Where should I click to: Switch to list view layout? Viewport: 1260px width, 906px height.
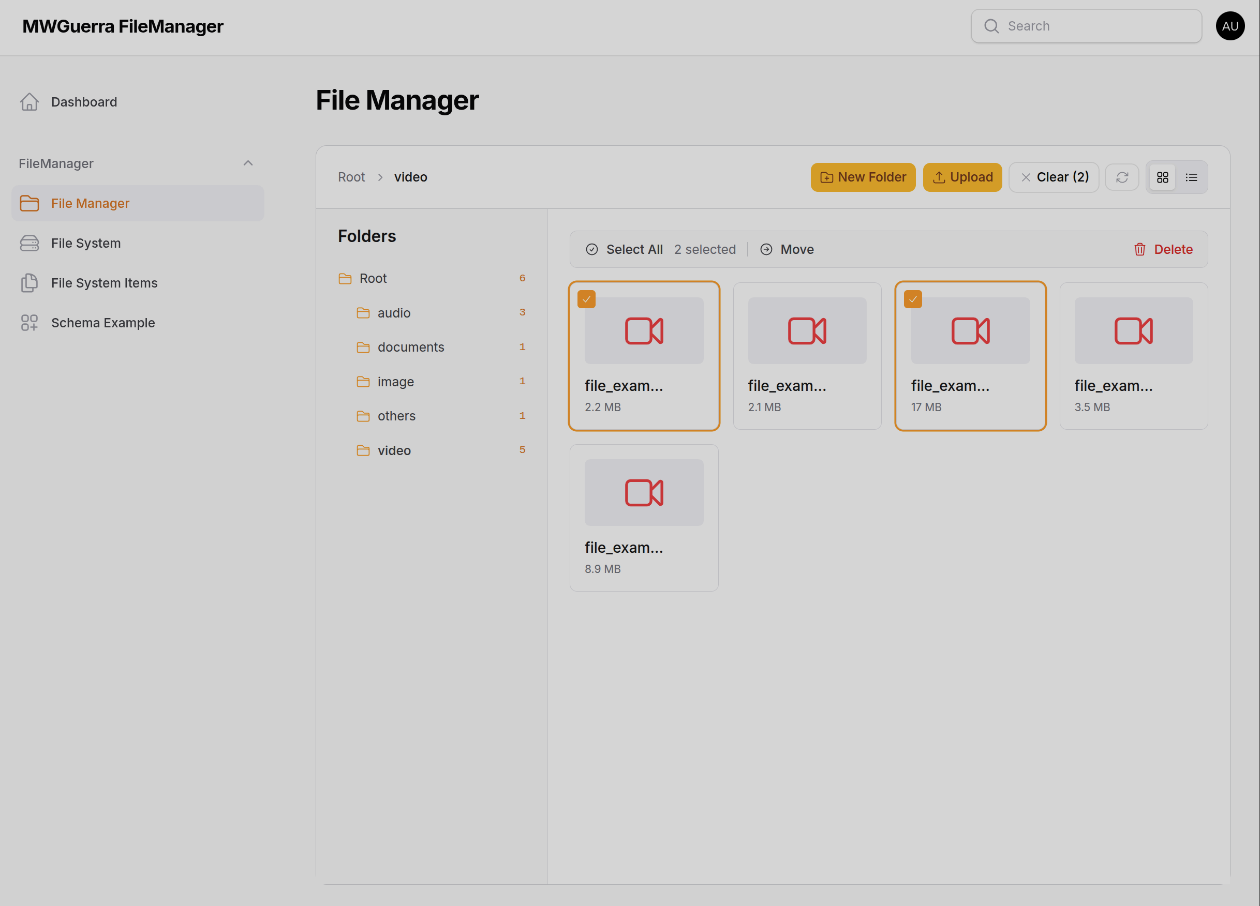[1191, 177]
